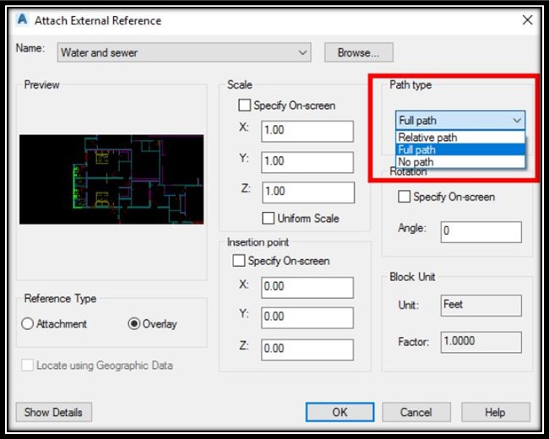
Task: Enable Specify On-screen under Scale
Action: click(244, 105)
